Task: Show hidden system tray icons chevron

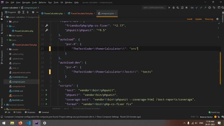Action: tap(184, 123)
